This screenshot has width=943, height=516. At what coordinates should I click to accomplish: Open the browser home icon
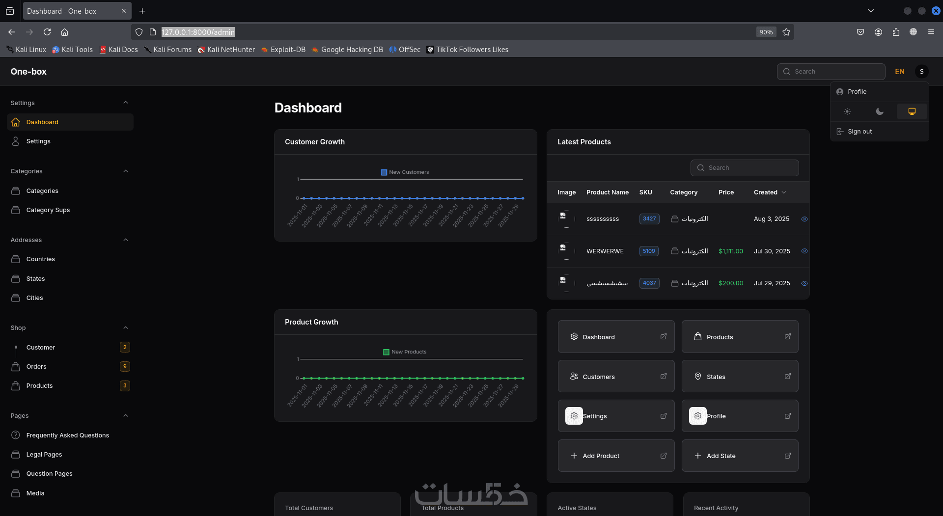point(64,32)
